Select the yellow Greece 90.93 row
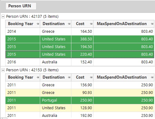 pos(80,93)
